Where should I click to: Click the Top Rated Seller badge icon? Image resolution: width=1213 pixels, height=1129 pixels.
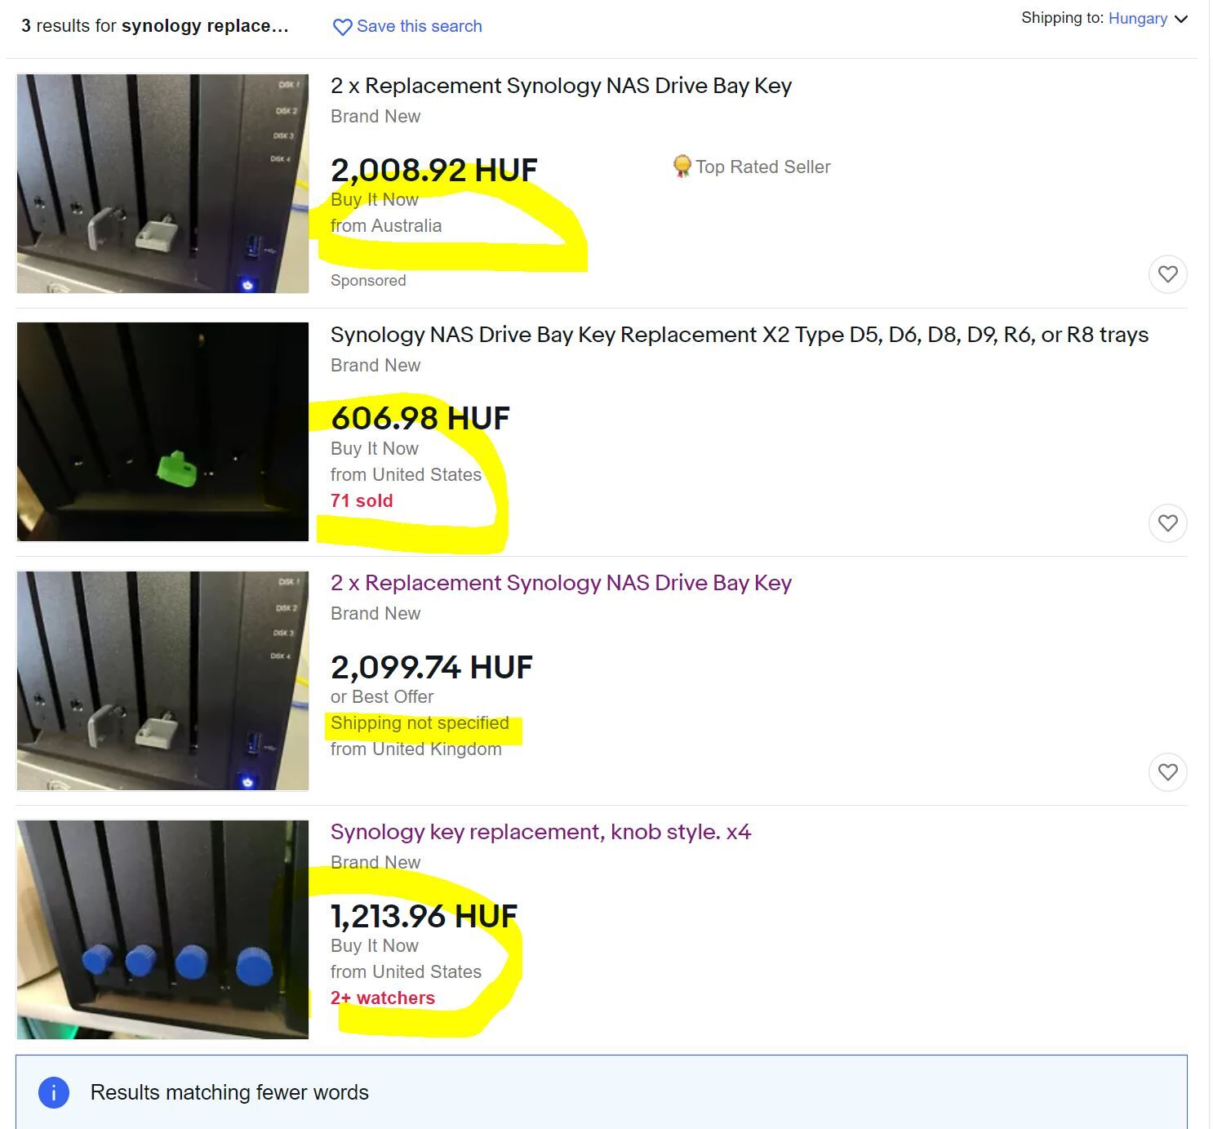tap(682, 167)
